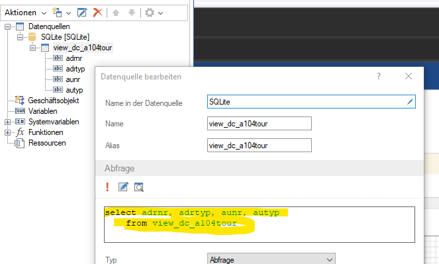The height and width of the screenshot is (264, 439).
Task: Open the Aktionen dropdown menu
Action: [x=25, y=13]
